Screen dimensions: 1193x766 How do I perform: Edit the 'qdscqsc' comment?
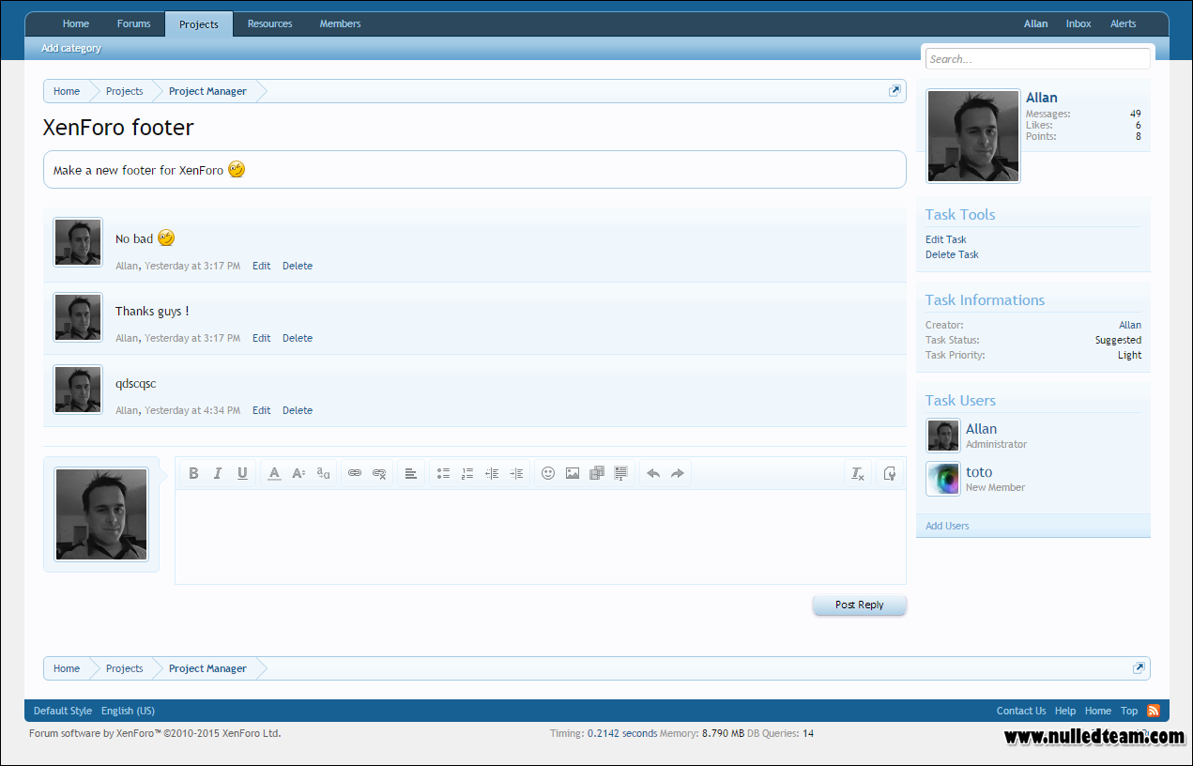click(x=262, y=410)
